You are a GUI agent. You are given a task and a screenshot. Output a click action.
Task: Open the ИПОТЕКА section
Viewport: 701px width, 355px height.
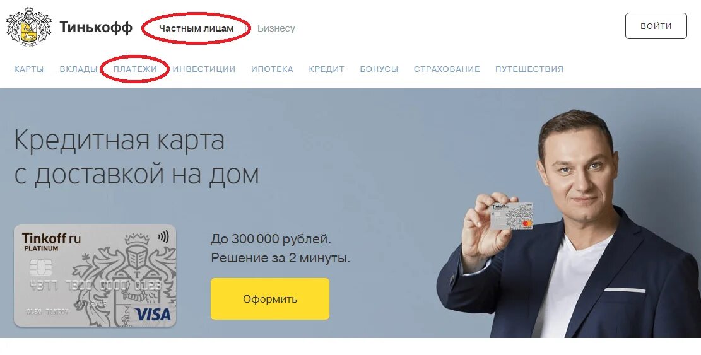[272, 69]
